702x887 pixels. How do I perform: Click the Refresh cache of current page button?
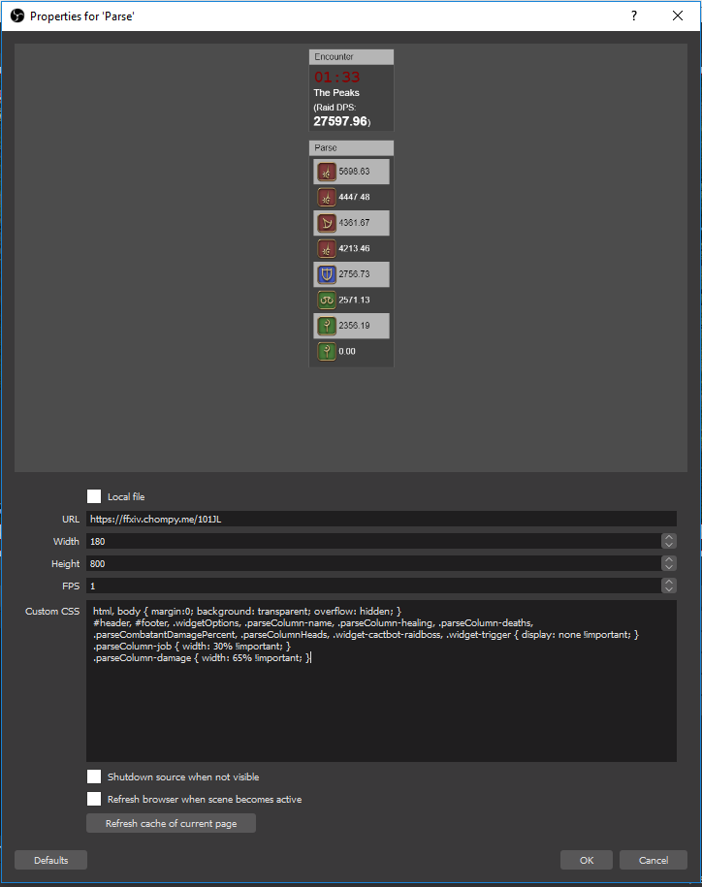[171, 823]
